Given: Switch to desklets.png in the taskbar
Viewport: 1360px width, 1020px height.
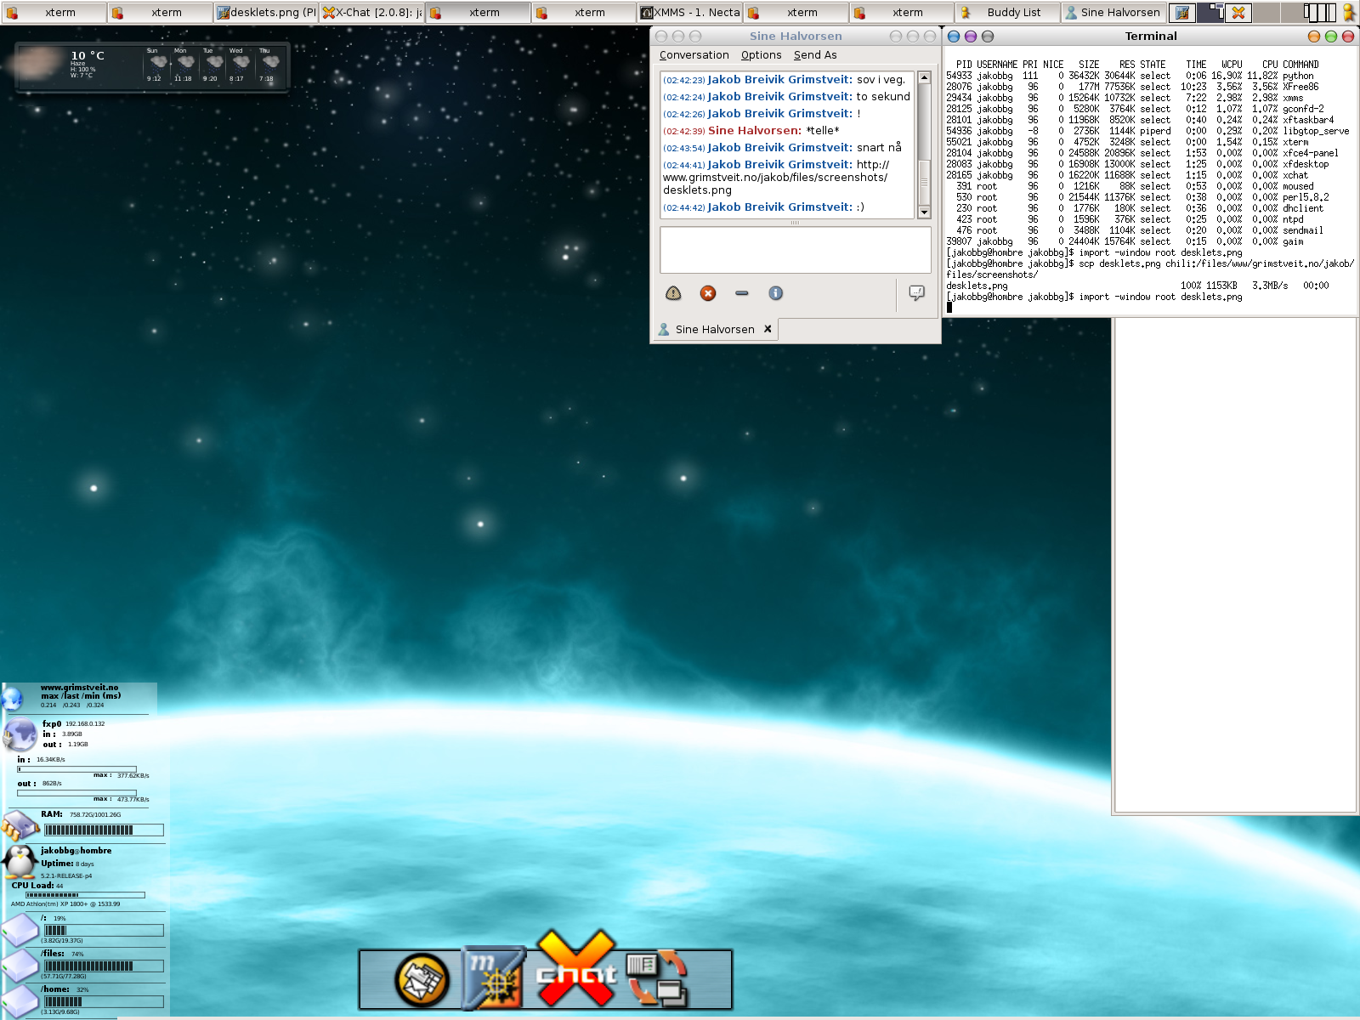Looking at the screenshot, I should pos(265,13).
